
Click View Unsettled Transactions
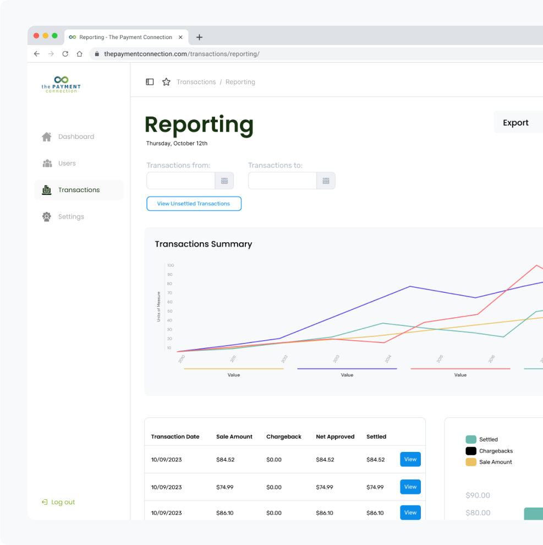point(194,204)
